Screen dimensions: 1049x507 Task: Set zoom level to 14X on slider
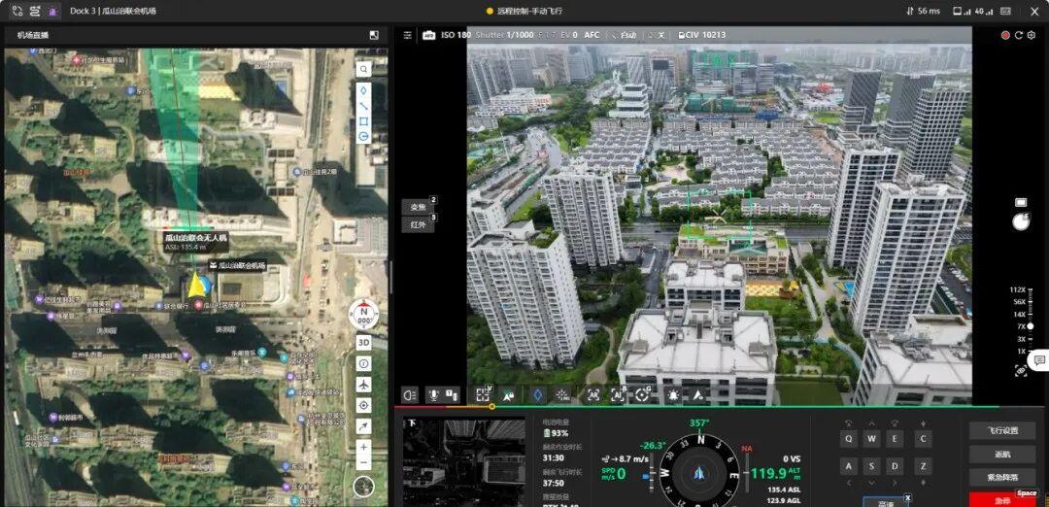pyautogui.click(x=1020, y=315)
